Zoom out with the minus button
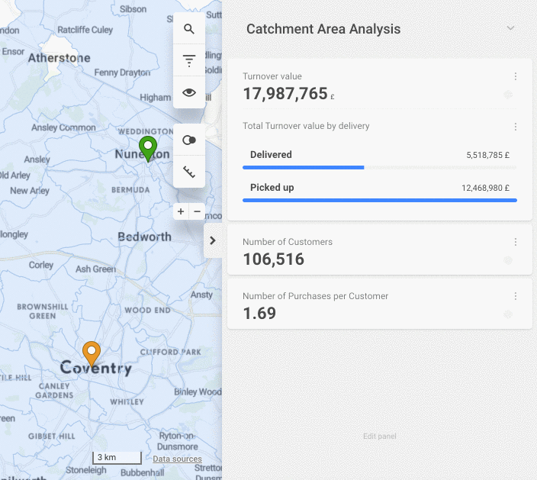This screenshot has width=537, height=480. (197, 212)
